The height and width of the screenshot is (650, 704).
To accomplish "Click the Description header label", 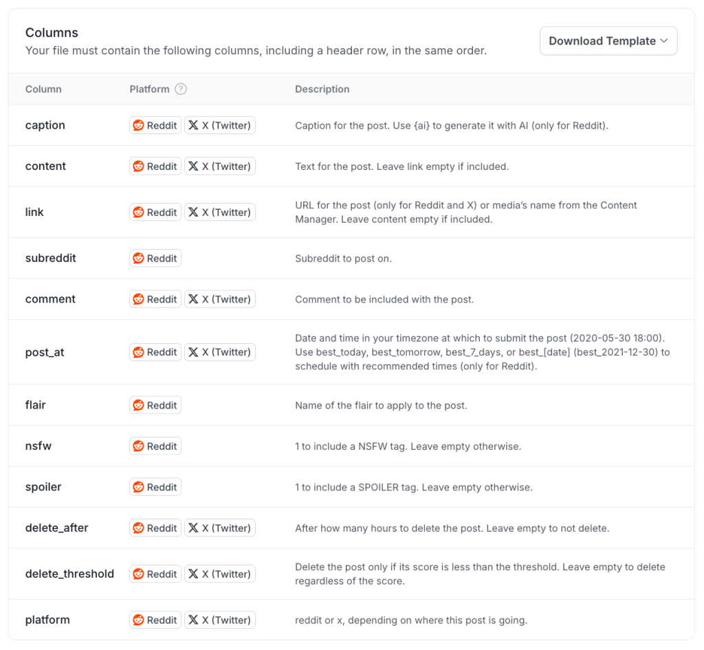I will (322, 89).
